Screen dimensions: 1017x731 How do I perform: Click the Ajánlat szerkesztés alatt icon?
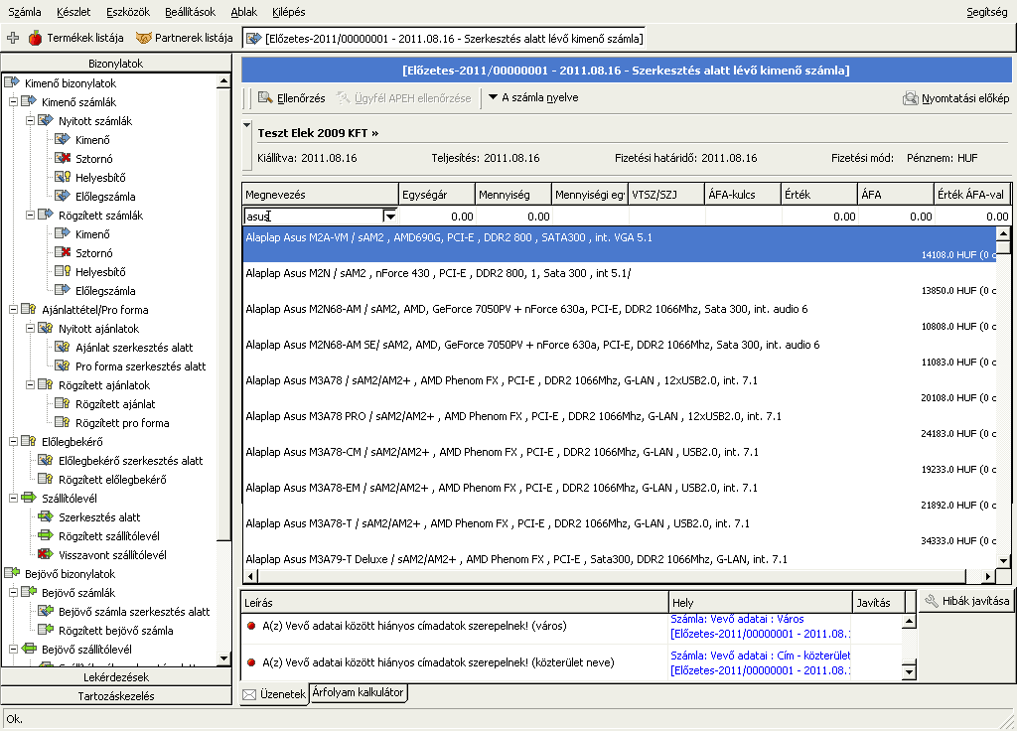[63, 347]
